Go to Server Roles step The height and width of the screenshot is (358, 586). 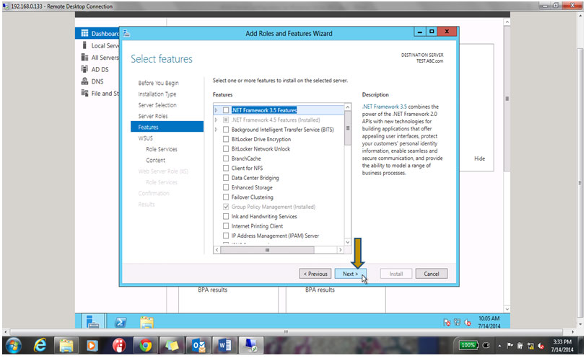[x=153, y=116]
